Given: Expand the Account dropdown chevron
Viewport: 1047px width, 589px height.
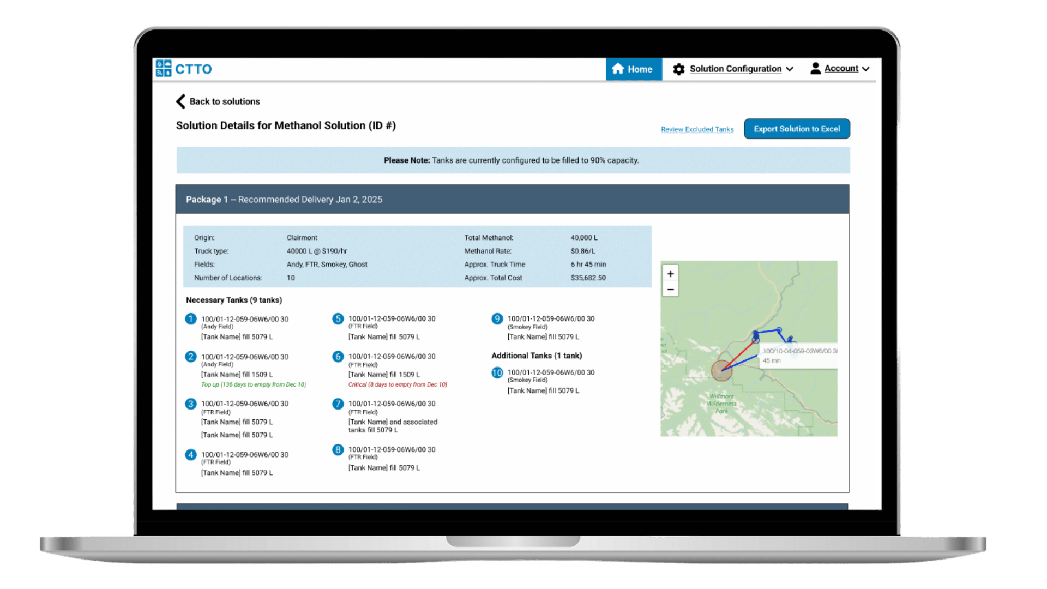Looking at the screenshot, I should [x=865, y=69].
